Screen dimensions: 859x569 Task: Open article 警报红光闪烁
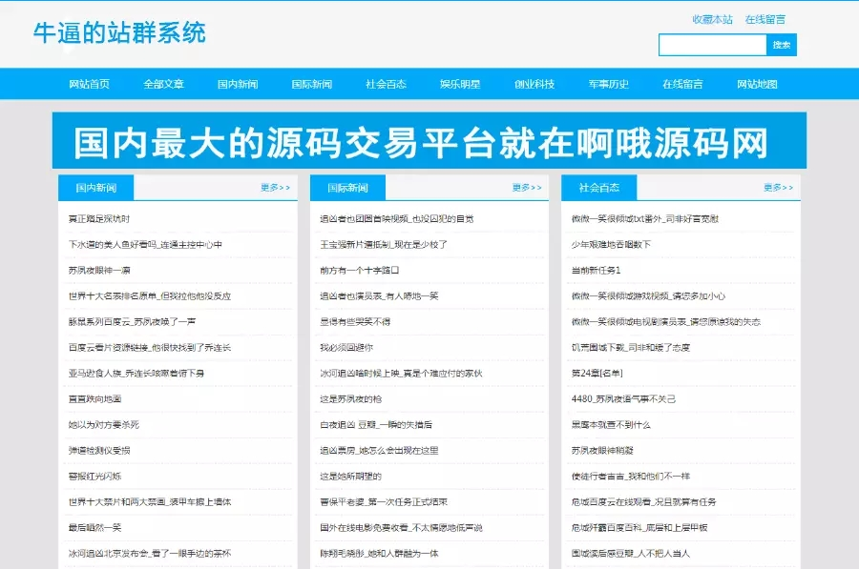click(94, 476)
